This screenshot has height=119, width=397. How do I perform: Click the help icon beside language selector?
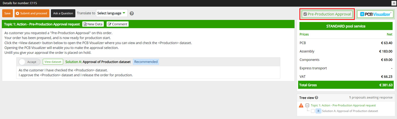tap(132, 13)
